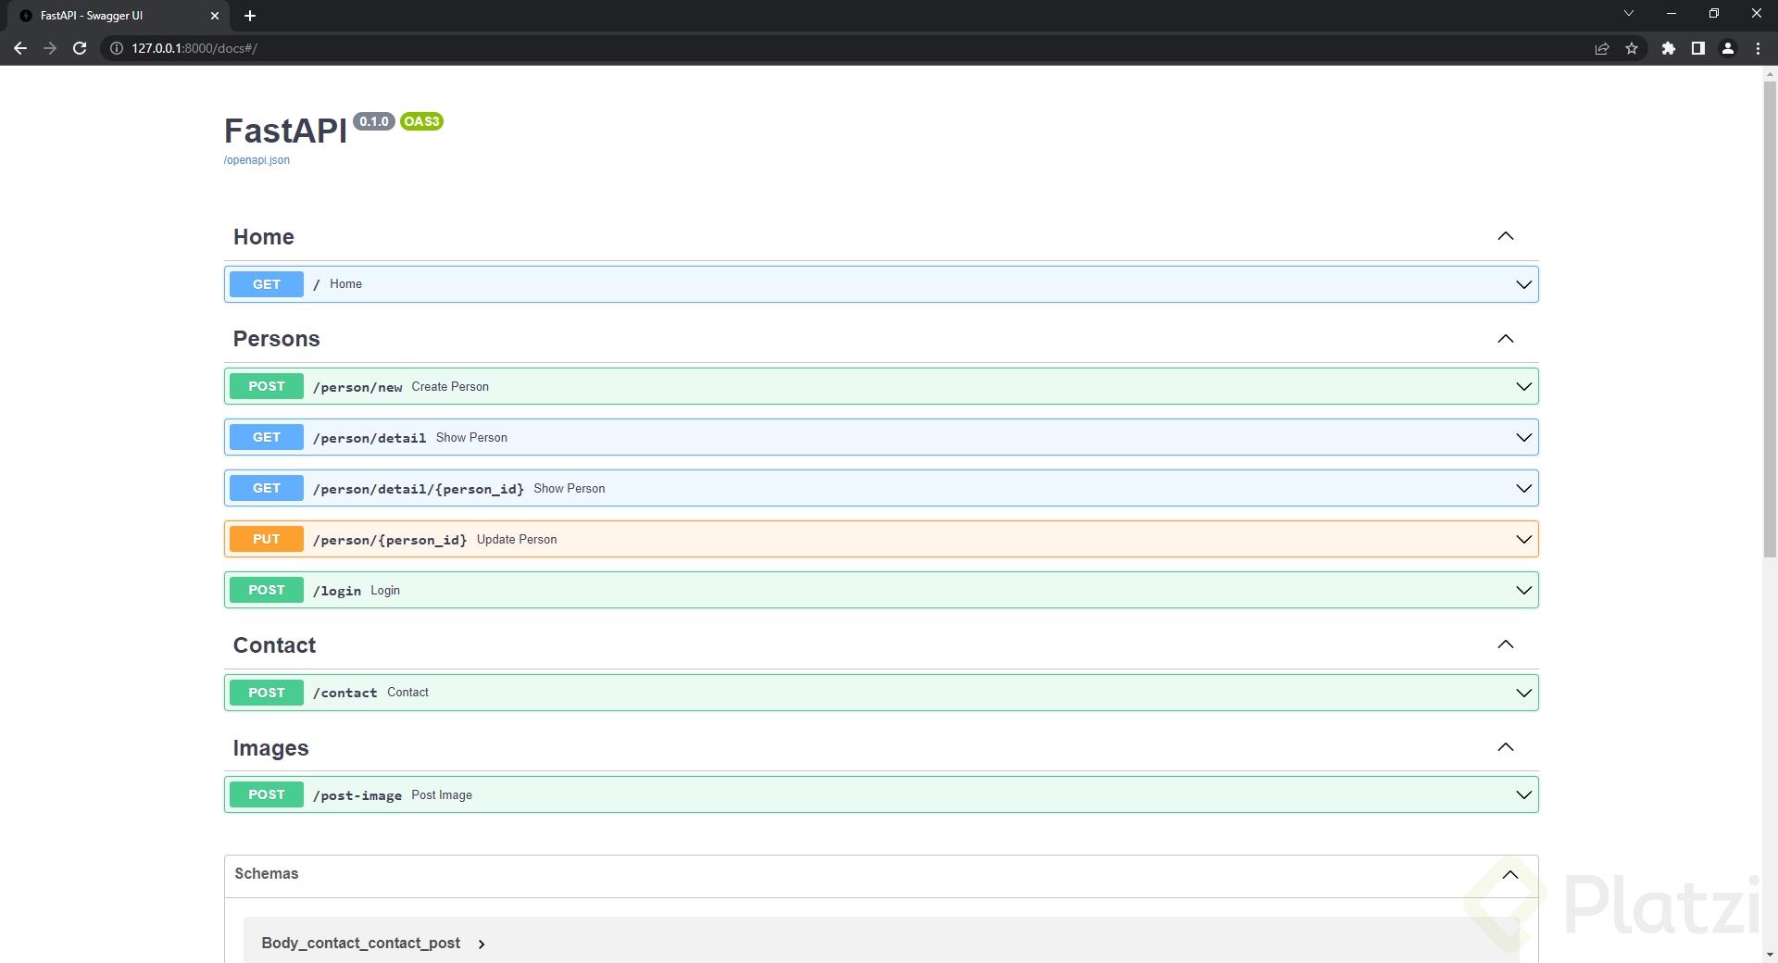Image resolution: width=1778 pixels, height=963 pixels.
Task: Open browser extensions puzzle icon
Action: (x=1669, y=48)
